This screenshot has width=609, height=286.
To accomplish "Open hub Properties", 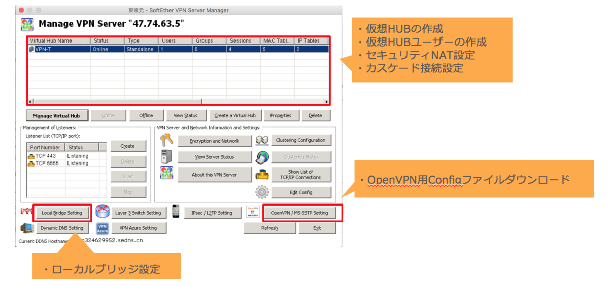I will tap(281, 115).
